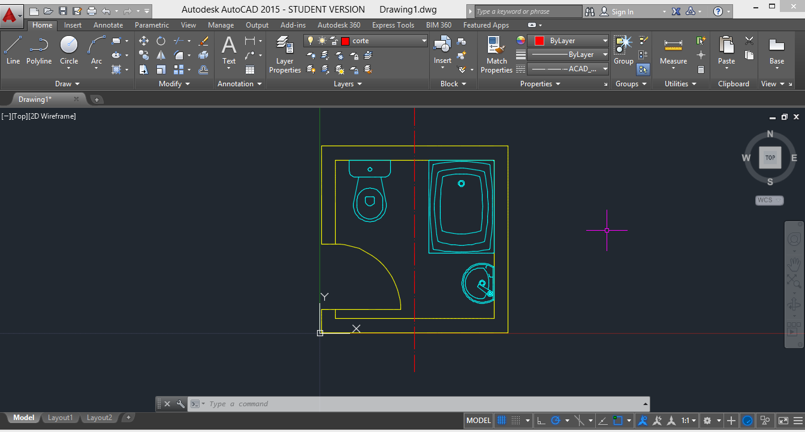Toggle group selection on/off in Groups panel
The width and height of the screenshot is (805, 432).
(643, 70)
